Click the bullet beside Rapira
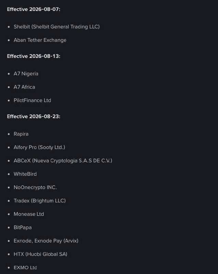 click(x=9, y=134)
